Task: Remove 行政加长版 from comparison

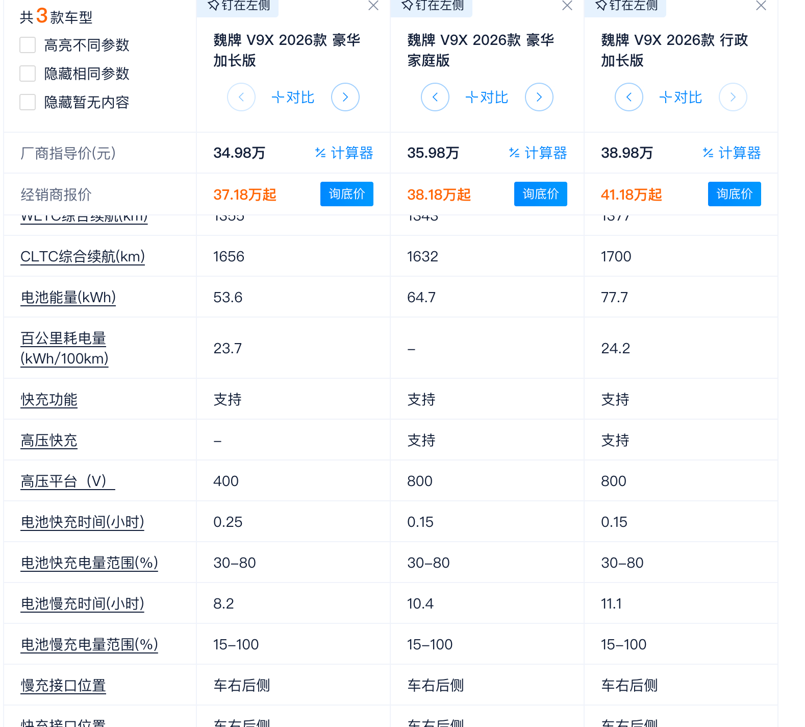Action: click(761, 6)
